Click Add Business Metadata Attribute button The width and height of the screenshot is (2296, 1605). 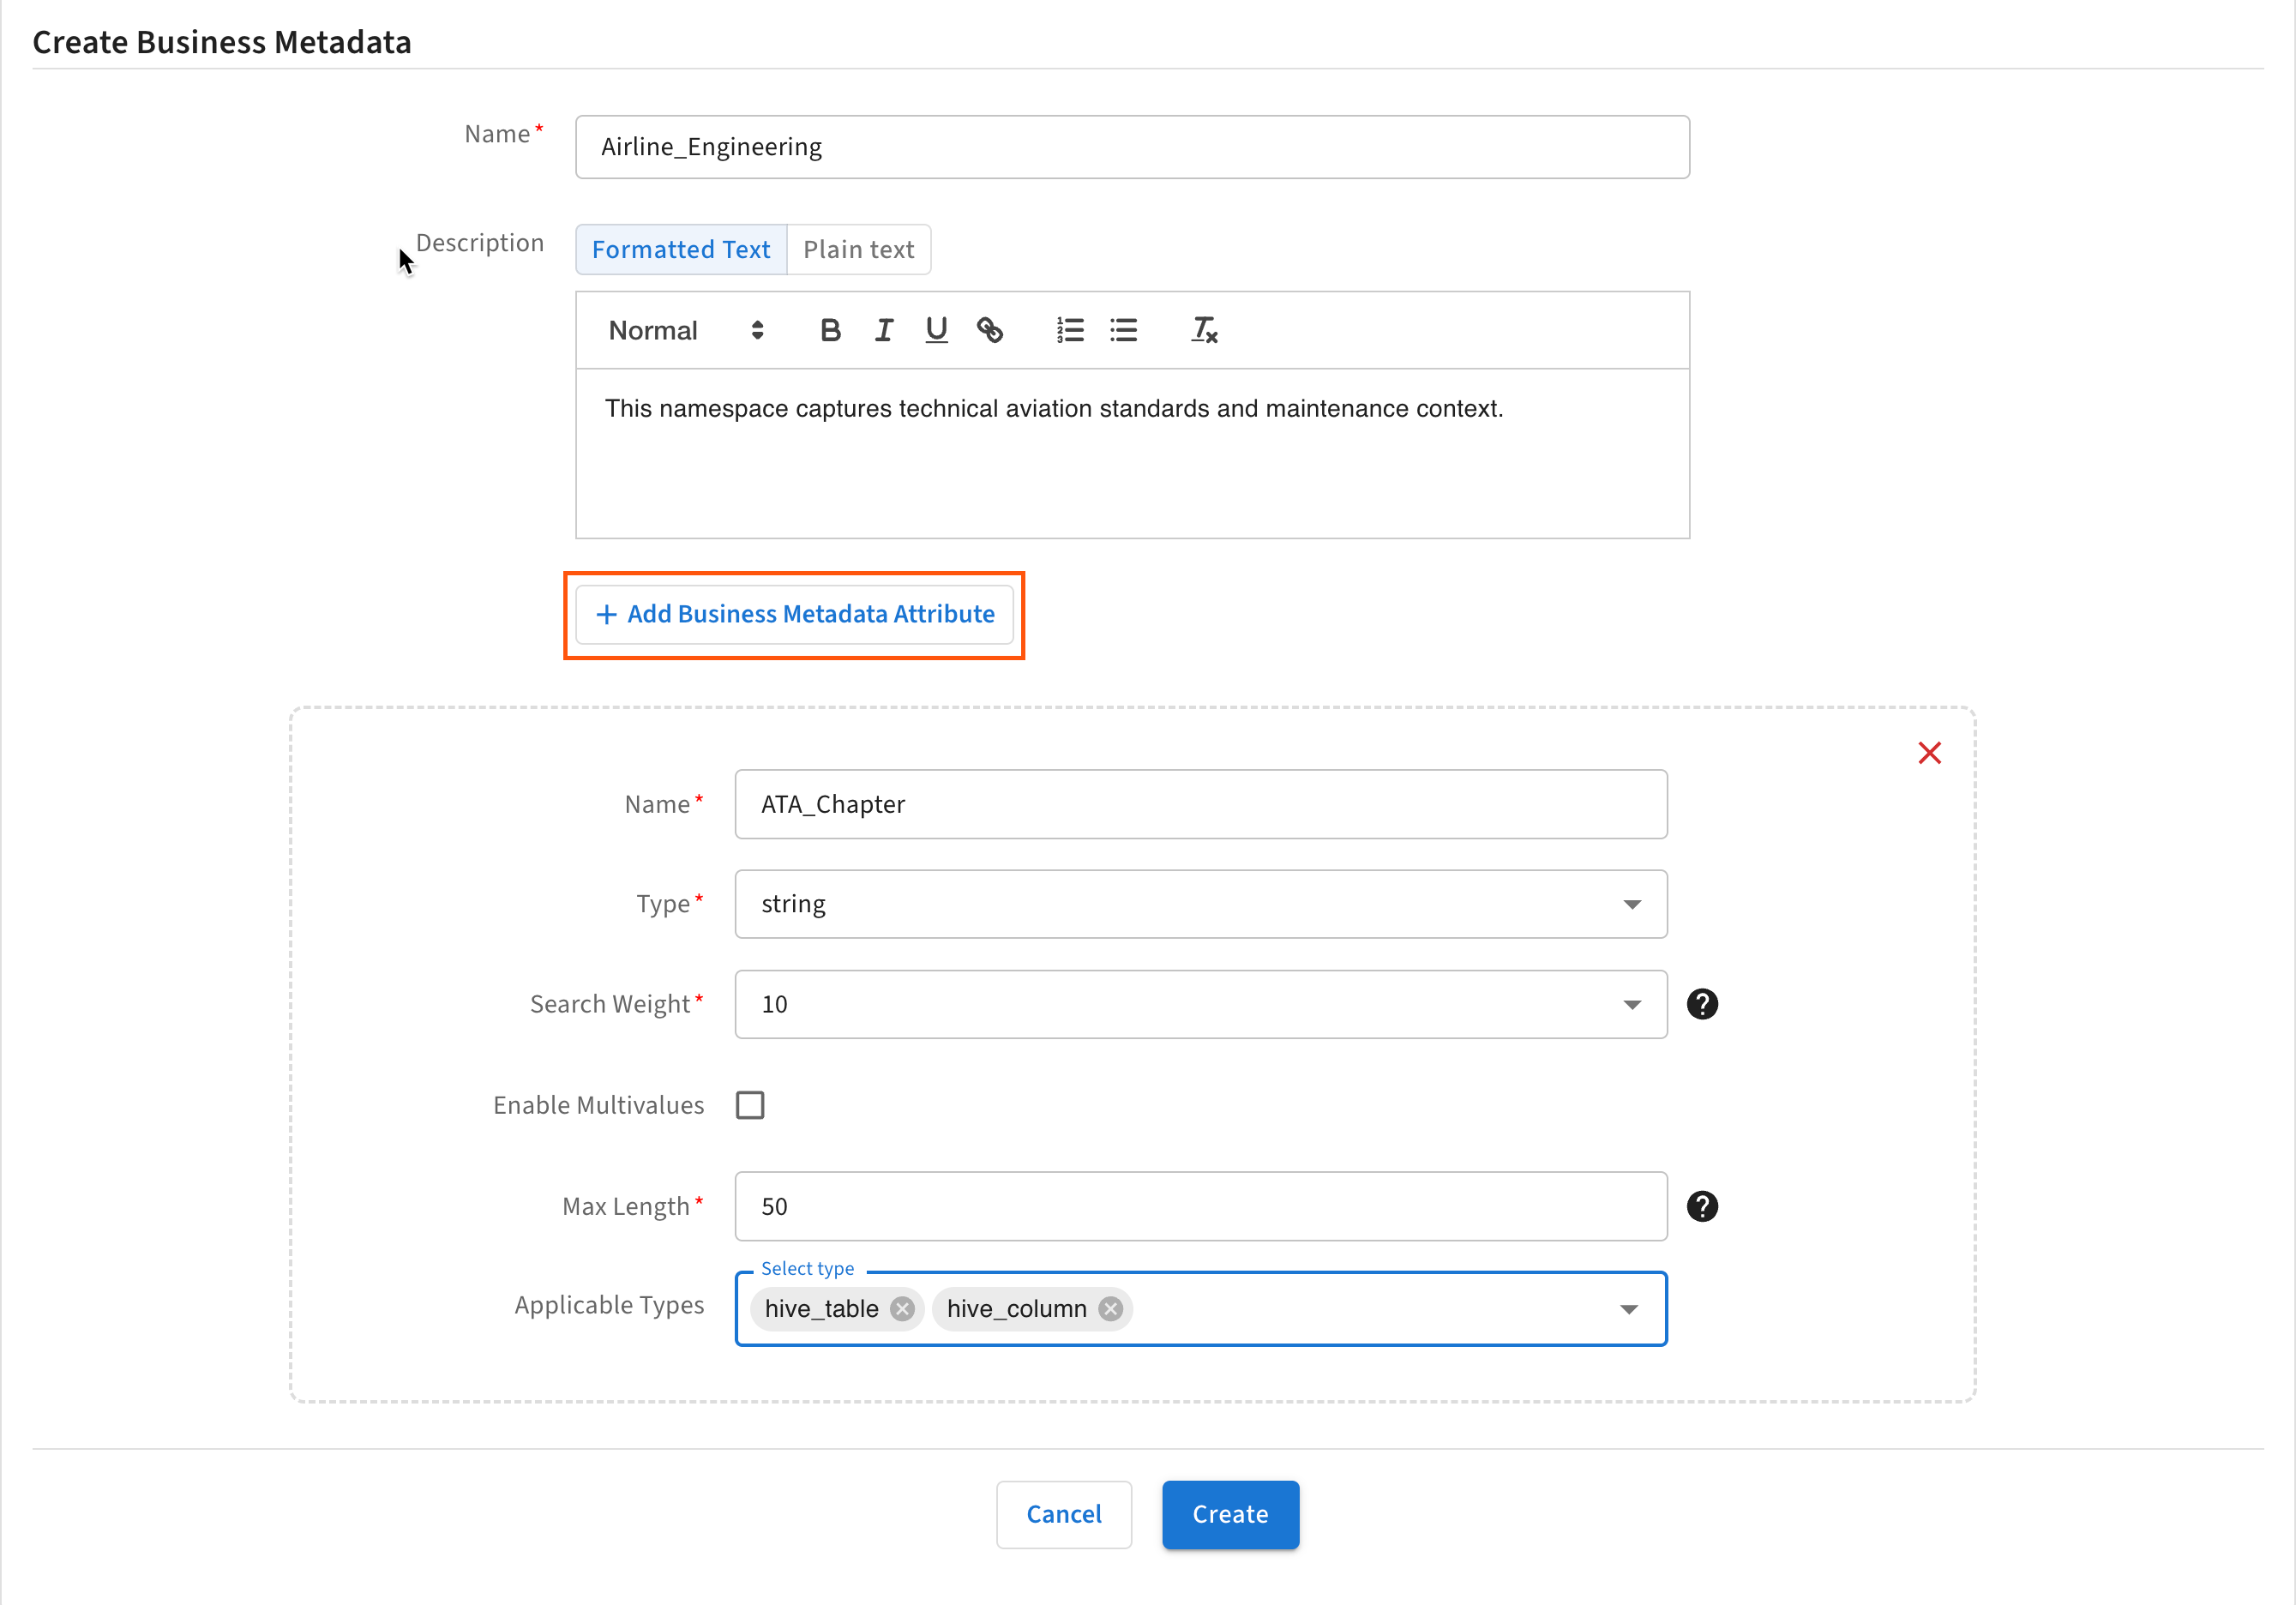(x=795, y=614)
